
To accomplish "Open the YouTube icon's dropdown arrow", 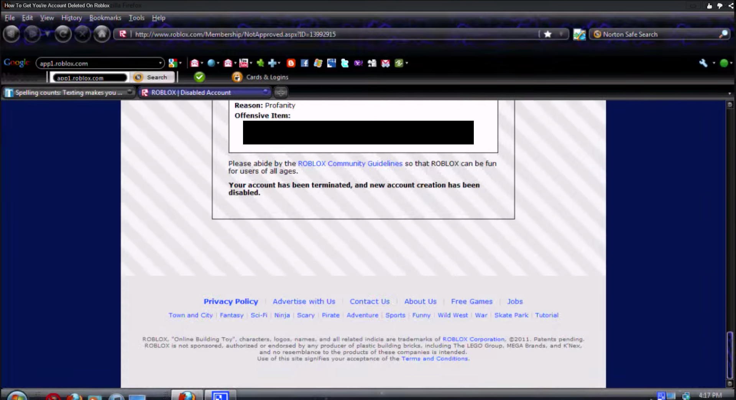I will point(251,63).
